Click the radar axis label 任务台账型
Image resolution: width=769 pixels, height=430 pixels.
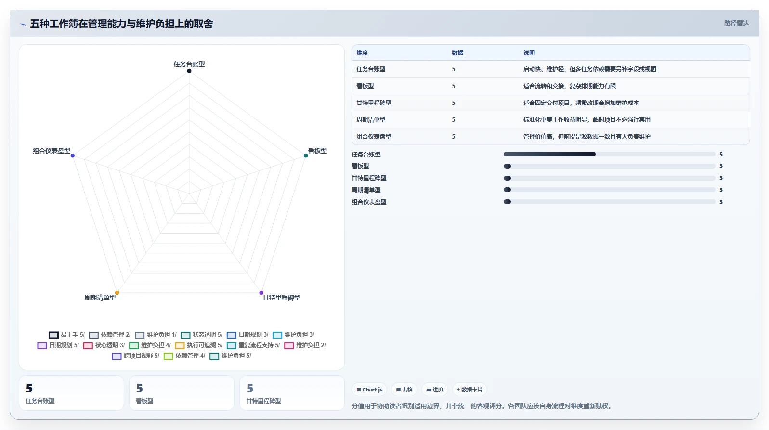coord(189,64)
